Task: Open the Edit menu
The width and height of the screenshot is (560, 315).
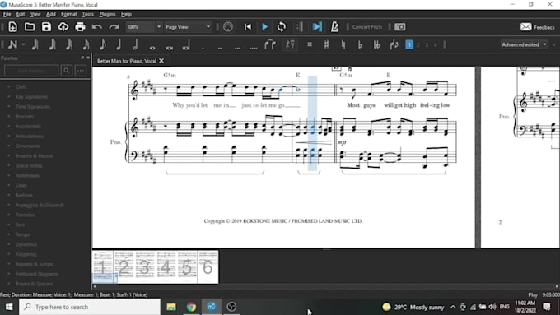Action: tap(21, 14)
